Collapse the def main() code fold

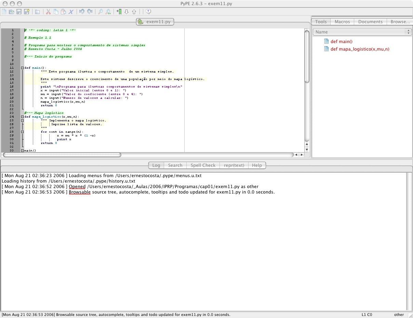[x=22, y=68]
